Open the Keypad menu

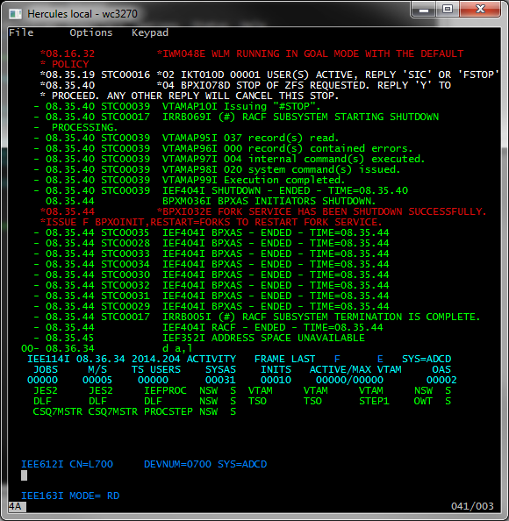(150, 32)
